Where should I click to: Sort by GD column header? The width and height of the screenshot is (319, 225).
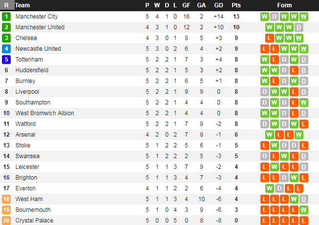[218, 5]
